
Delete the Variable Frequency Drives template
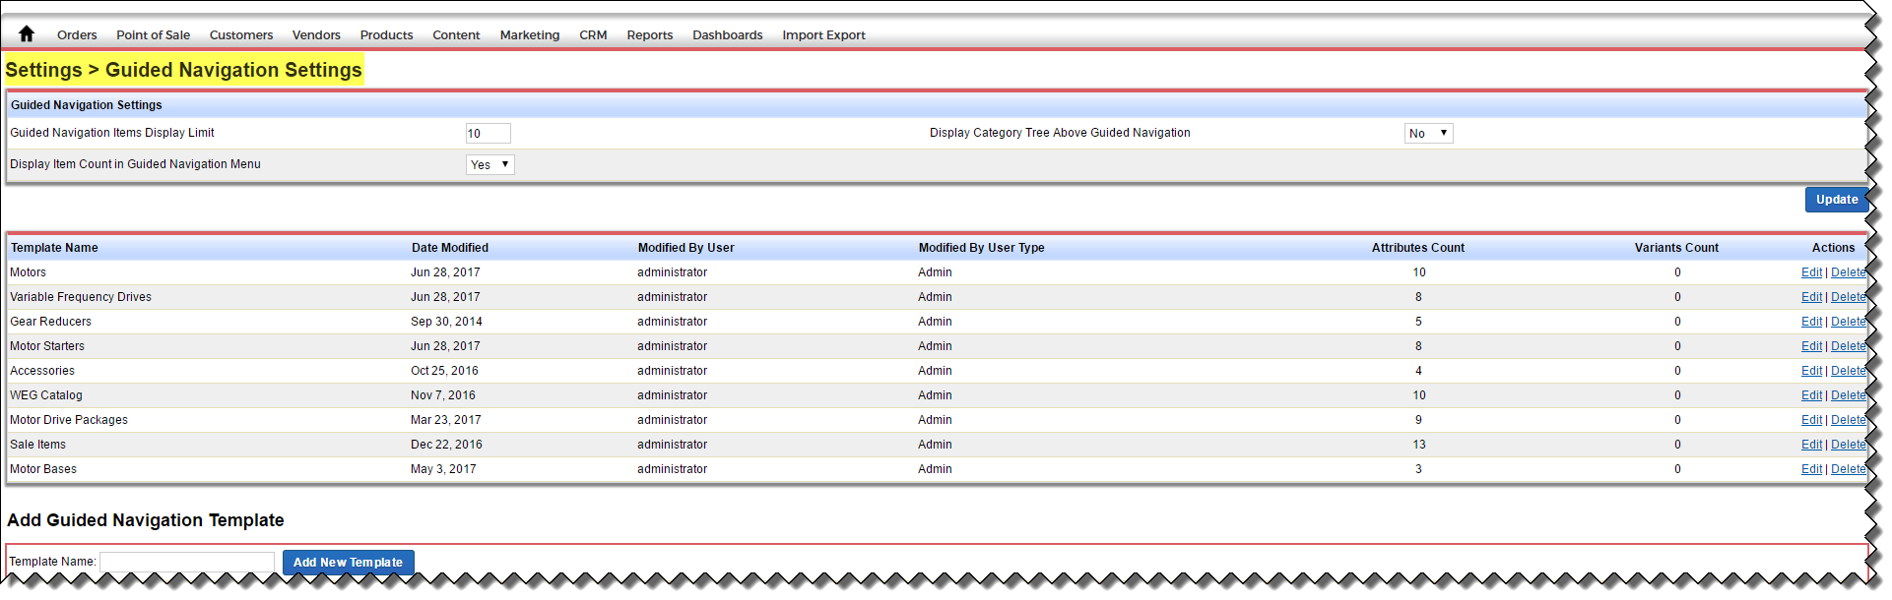click(x=1849, y=297)
